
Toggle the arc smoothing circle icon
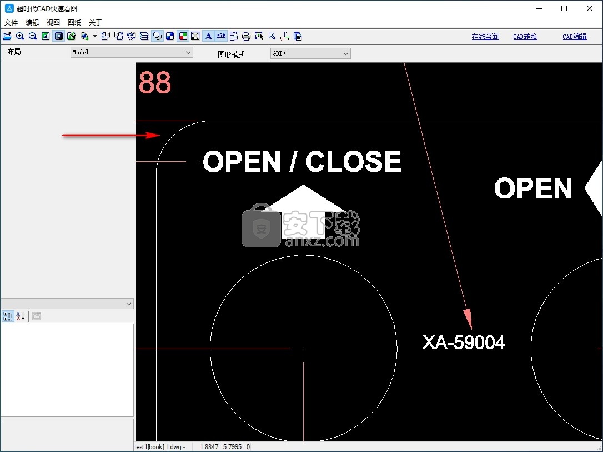coord(157,36)
